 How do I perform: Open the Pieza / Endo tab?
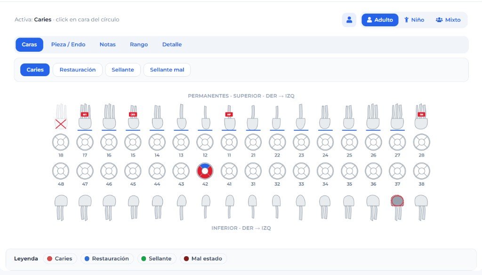pyautogui.click(x=68, y=45)
